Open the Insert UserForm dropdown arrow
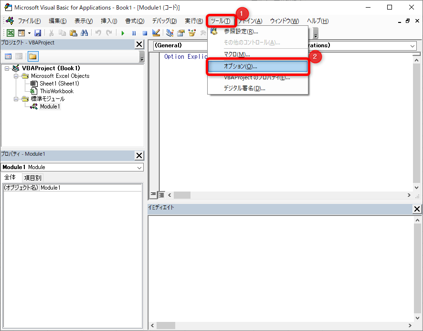This screenshot has width=423, height=331. pyautogui.click(x=29, y=33)
